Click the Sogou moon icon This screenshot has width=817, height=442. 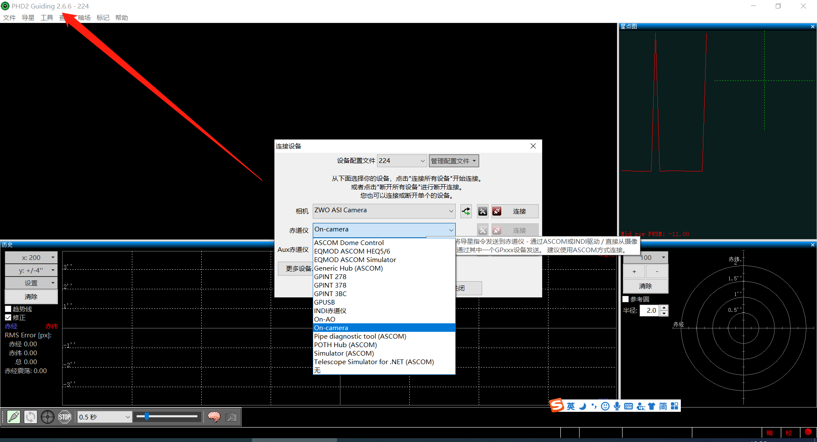[x=583, y=406]
